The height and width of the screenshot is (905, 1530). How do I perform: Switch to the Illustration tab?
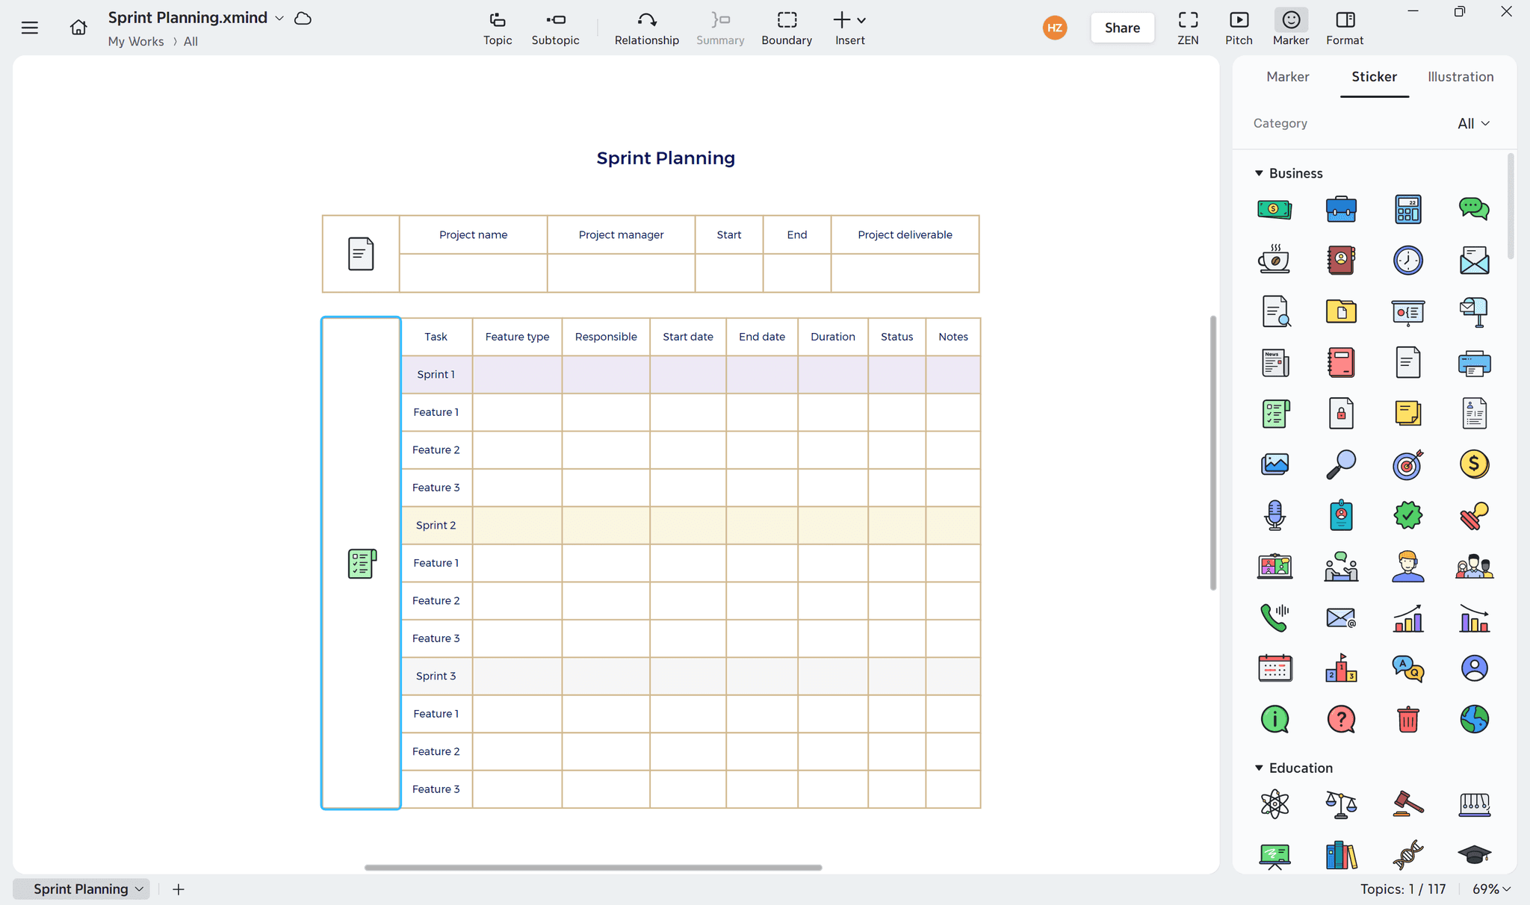point(1461,77)
